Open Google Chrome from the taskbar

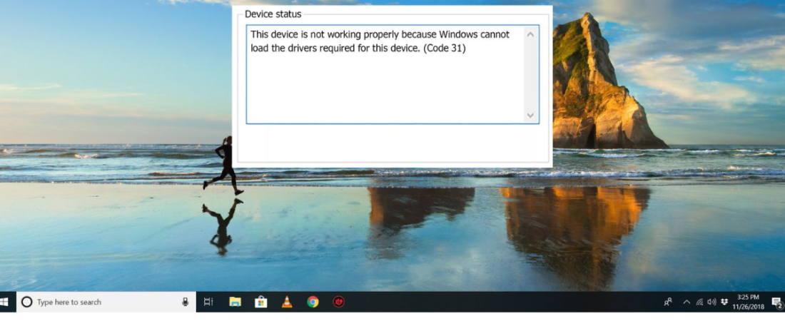click(x=313, y=302)
